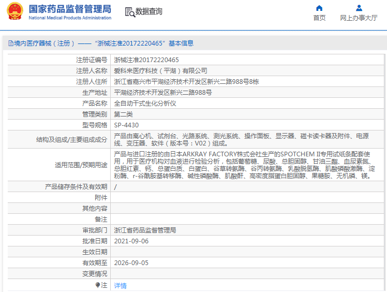
Task: Click the approving department 浙江省药品监督管理局 value
Action: [x=145, y=230]
